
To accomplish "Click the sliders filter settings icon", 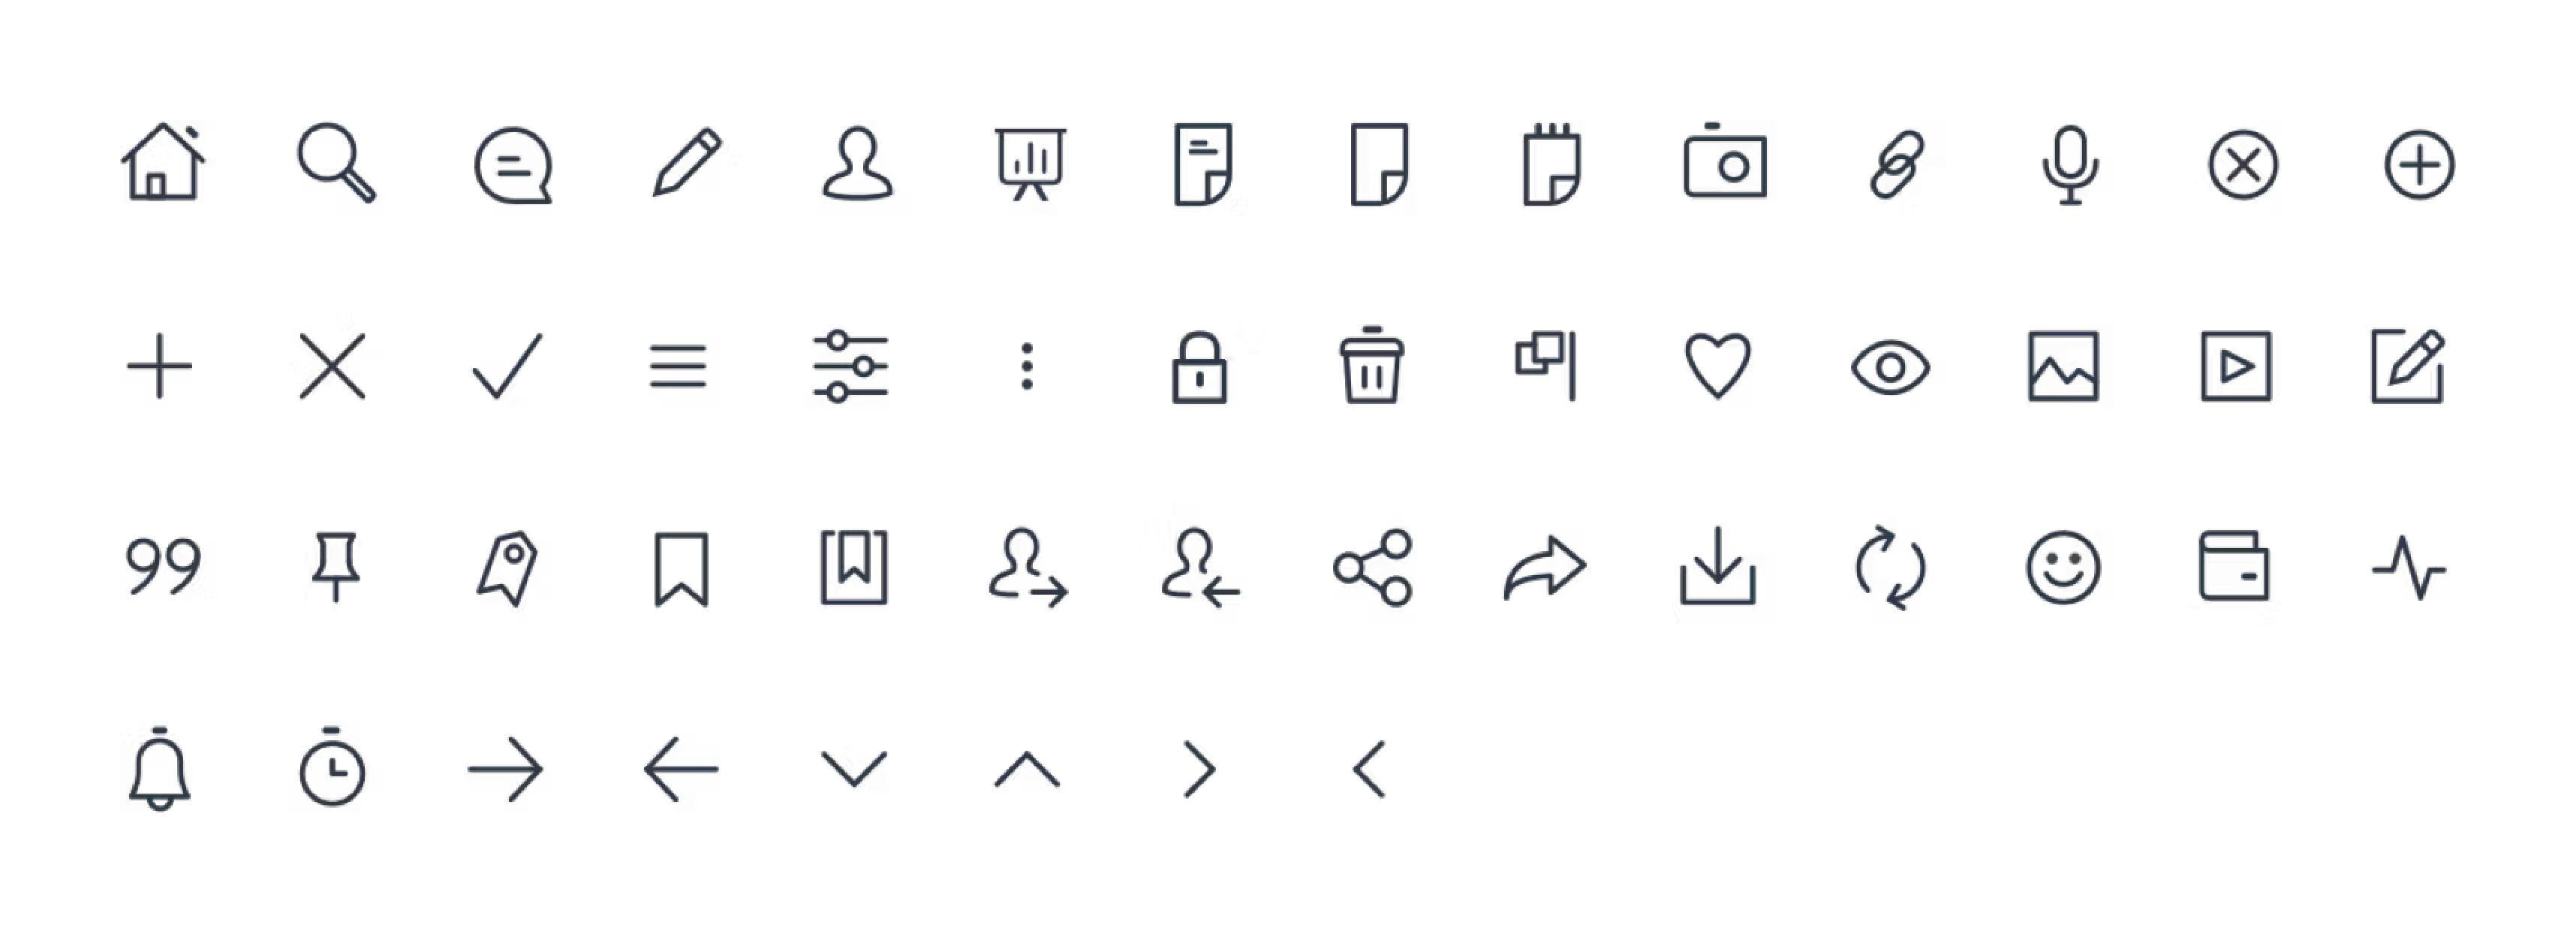I will point(851,366).
